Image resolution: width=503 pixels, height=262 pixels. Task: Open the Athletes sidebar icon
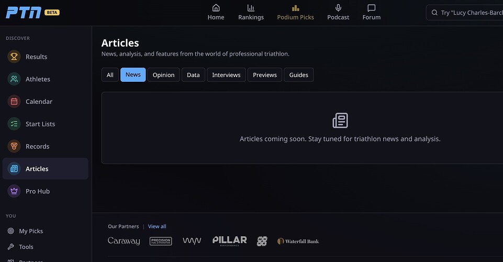(x=14, y=79)
